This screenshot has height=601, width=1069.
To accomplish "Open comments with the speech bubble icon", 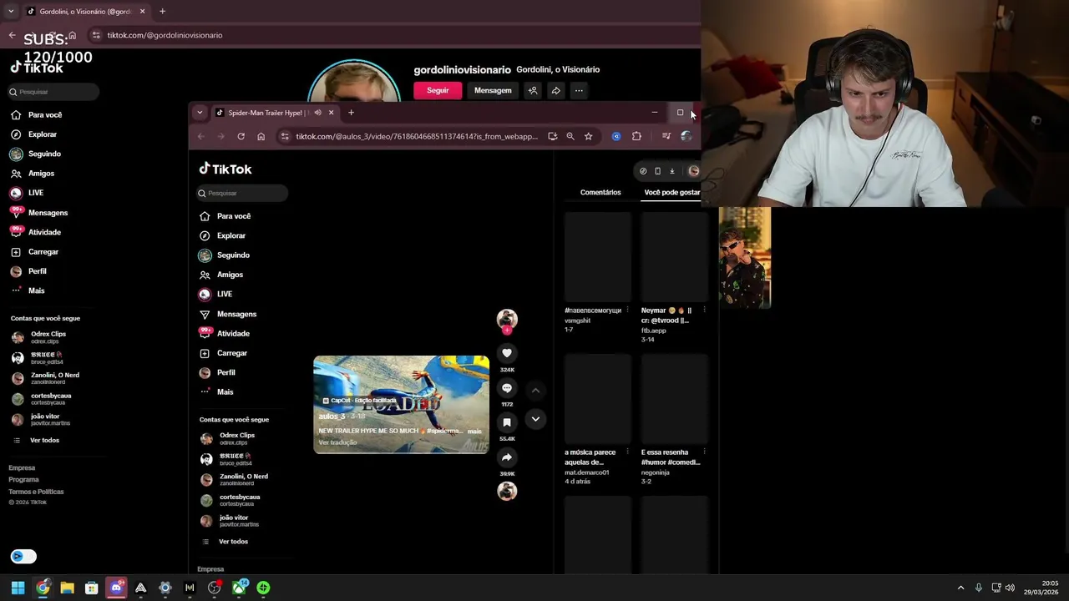I will (x=507, y=388).
